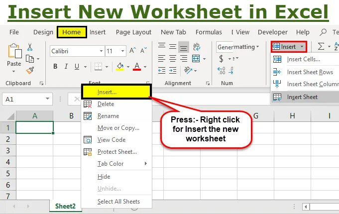The width and height of the screenshot is (339, 214).
Task: Click the Paste clipboard icon
Action: tap(15, 51)
